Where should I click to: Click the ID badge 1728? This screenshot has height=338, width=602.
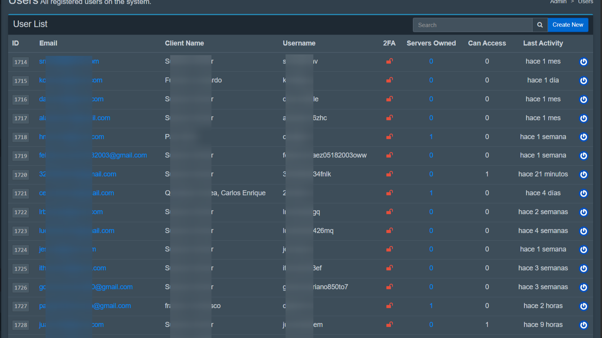pos(21,325)
